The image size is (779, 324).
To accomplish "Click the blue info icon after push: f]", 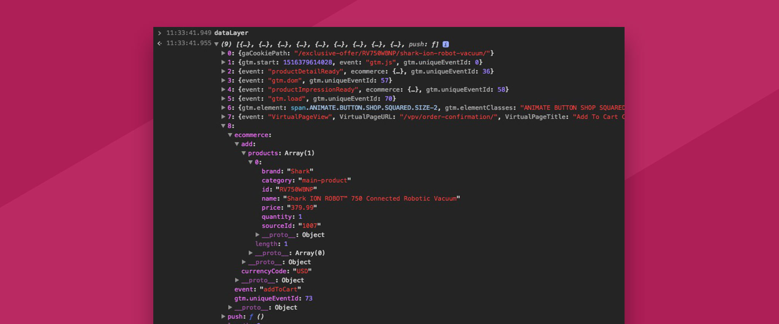I will click(x=446, y=44).
